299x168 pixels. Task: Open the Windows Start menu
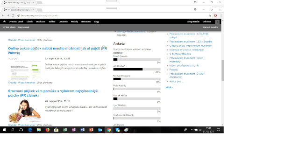click(4, 130)
